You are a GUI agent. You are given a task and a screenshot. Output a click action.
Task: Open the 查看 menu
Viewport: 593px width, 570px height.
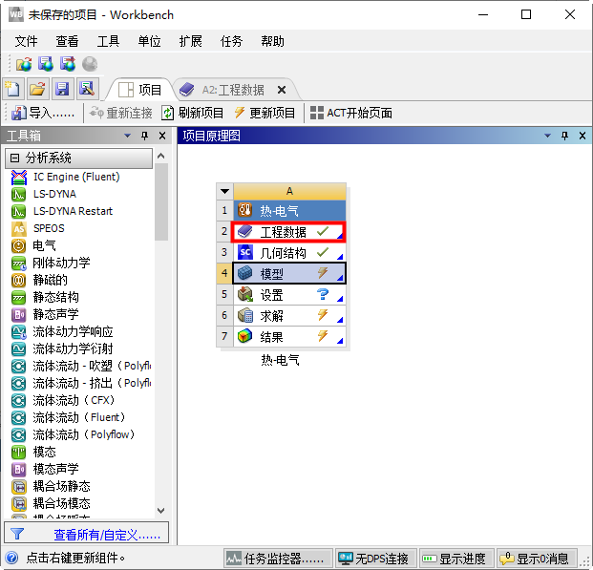point(67,41)
